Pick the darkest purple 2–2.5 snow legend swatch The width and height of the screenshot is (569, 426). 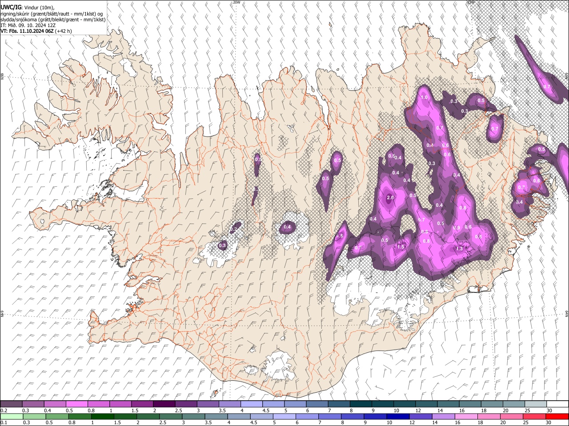click(164, 404)
